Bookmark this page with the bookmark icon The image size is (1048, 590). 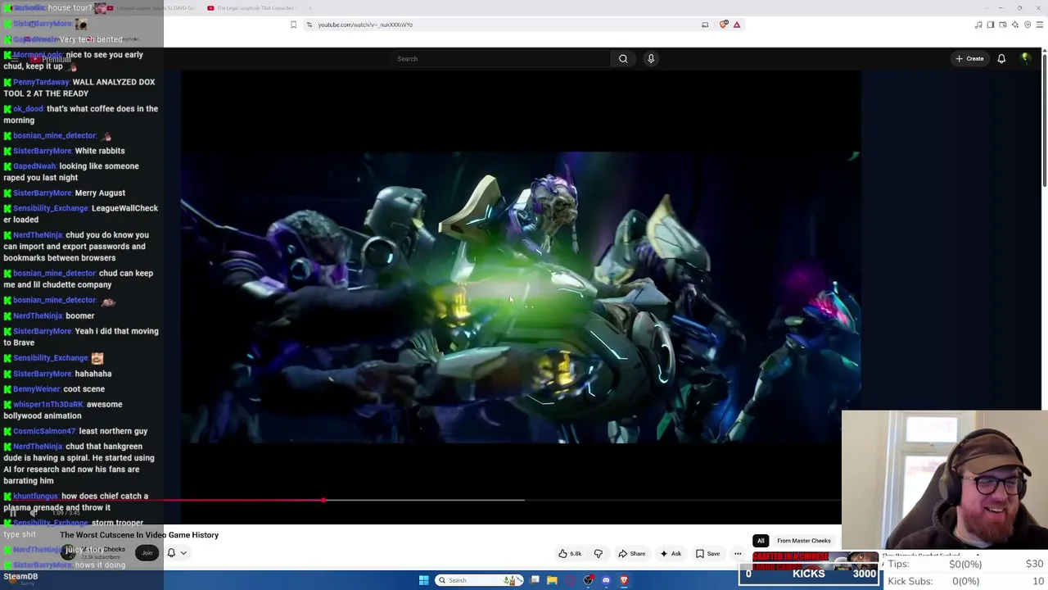(x=293, y=25)
